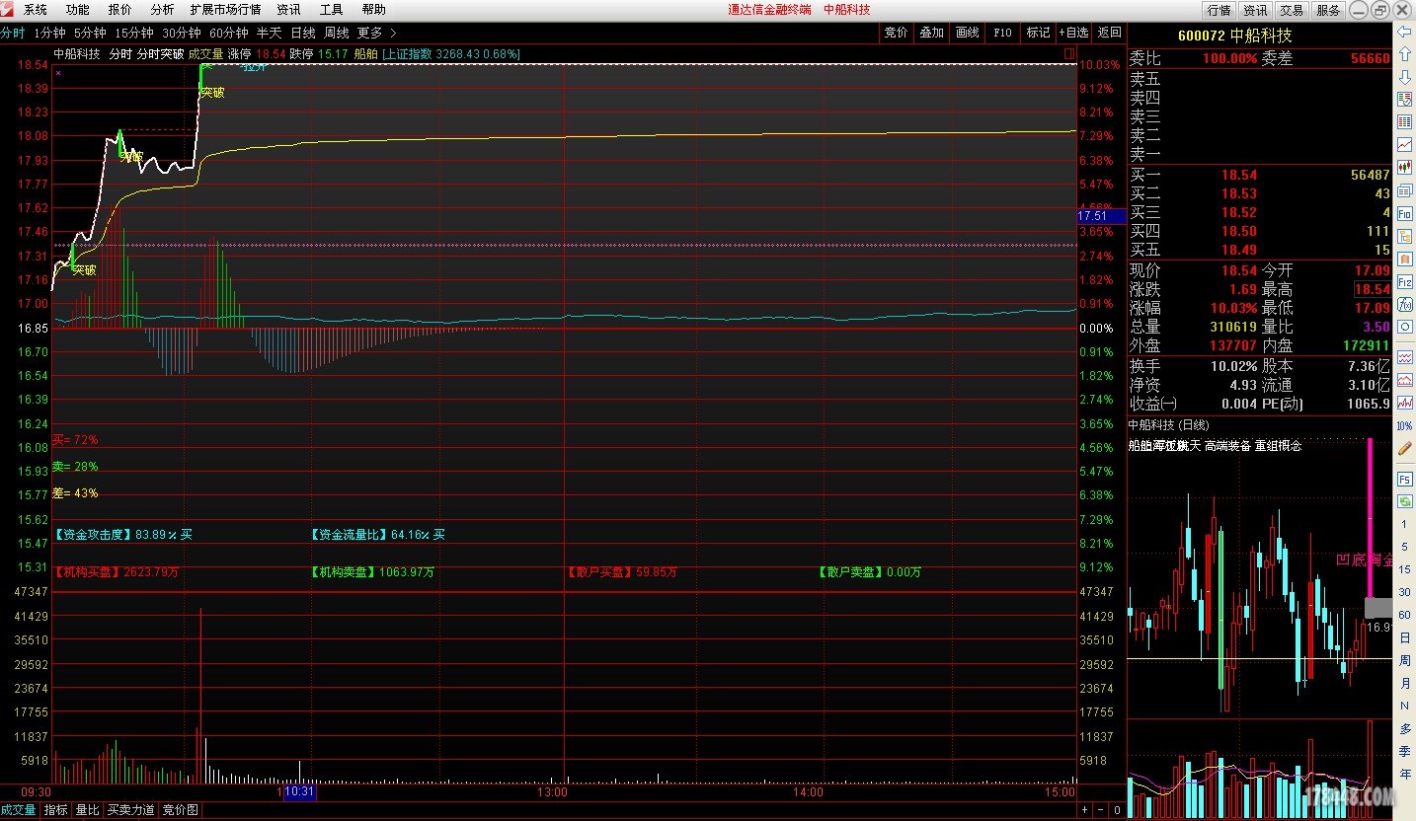Click the FS icon in right sidebar

1404,479
